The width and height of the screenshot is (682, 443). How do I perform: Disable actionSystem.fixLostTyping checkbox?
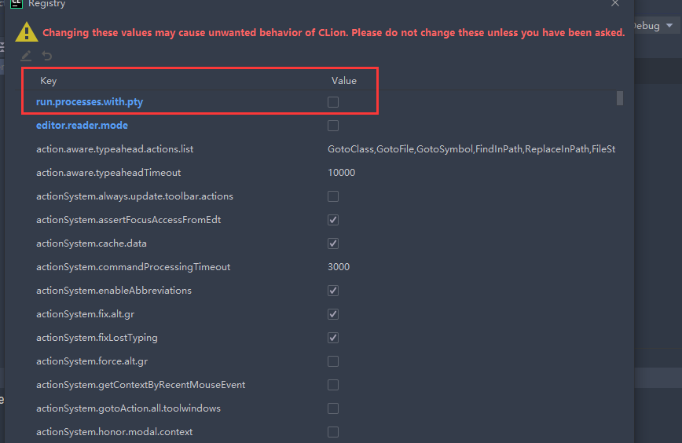(x=333, y=338)
